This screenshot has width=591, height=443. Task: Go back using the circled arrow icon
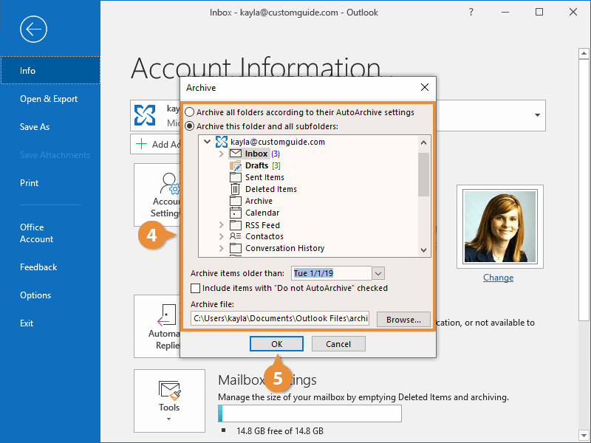click(x=33, y=29)
